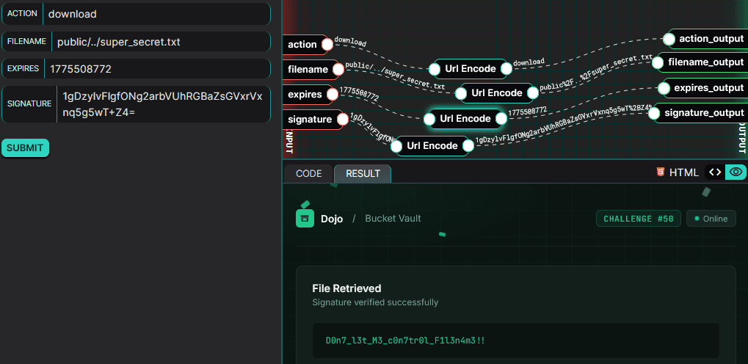
Task: Click the output port of the action node
Action: click(327, 44)
